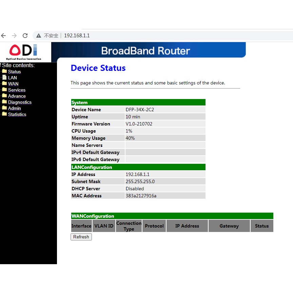The image size is (293, 293).
Task: Click the folder icon next to Diagnostics
Action: click(4, 102)
